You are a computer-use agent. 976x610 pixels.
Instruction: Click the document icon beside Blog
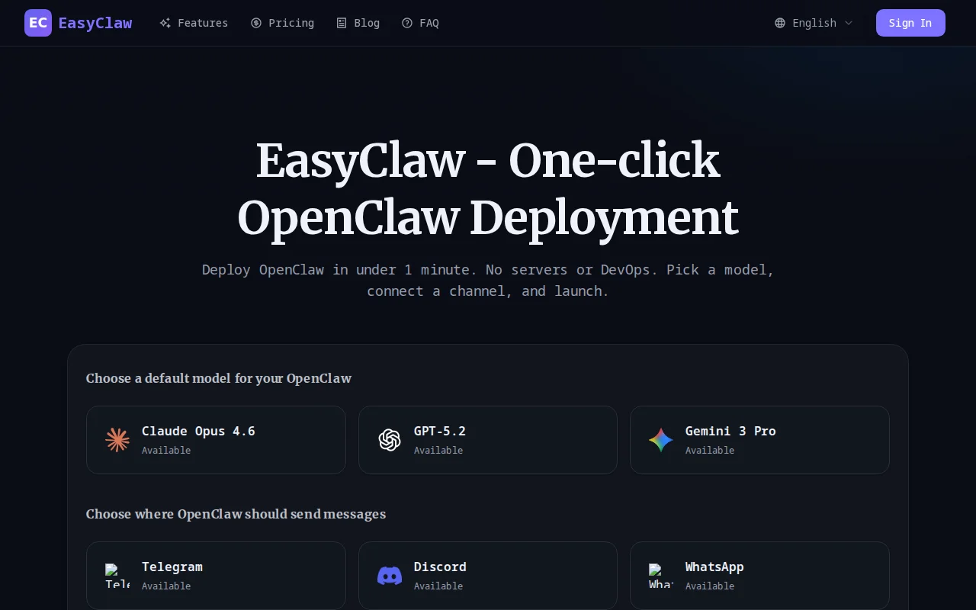point(342,23)
